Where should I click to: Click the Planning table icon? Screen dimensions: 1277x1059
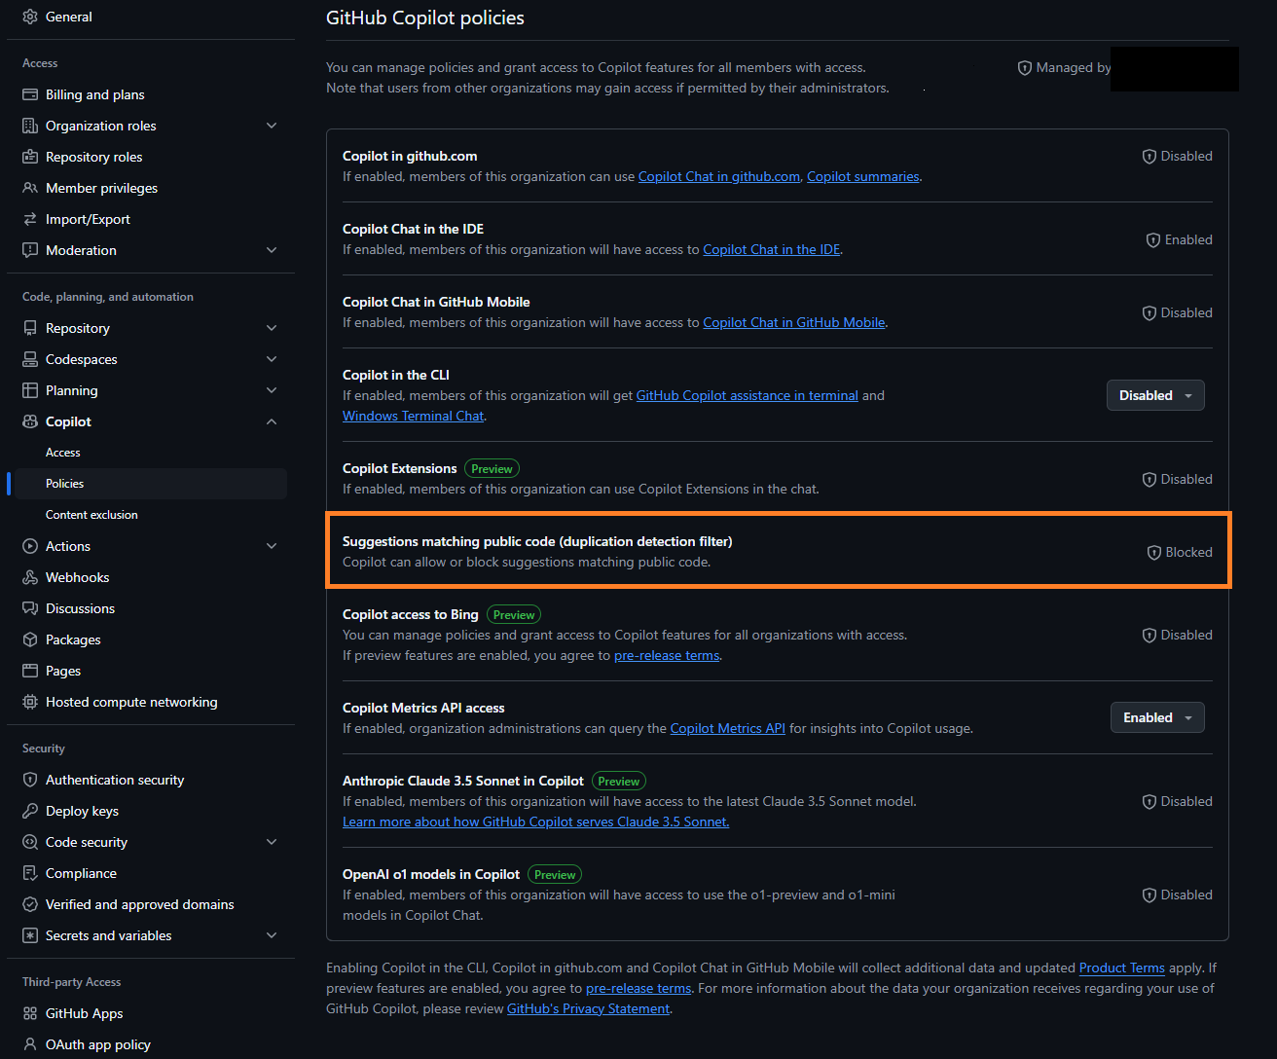point(30,390)
